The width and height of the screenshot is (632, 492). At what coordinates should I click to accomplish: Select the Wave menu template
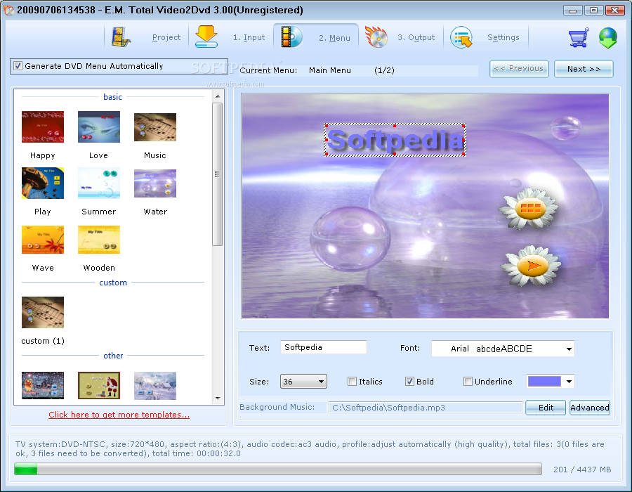click(x=43, y=240)
